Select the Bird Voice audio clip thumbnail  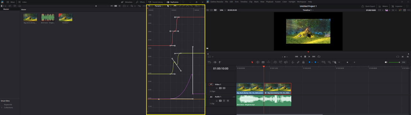pos(48,17)
